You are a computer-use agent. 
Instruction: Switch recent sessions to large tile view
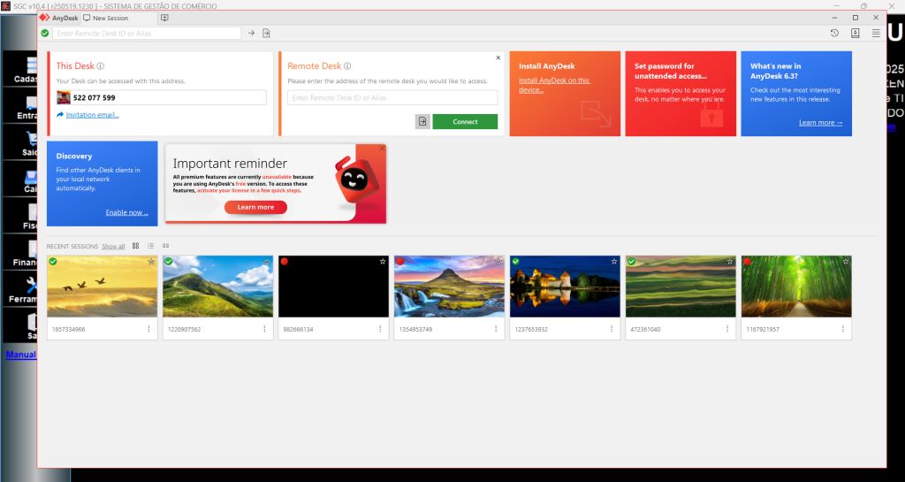135,246
